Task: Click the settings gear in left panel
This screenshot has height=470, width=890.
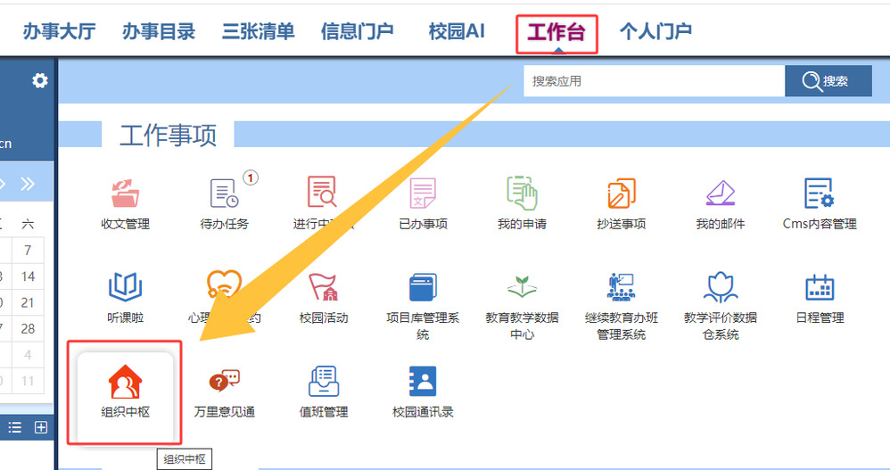Action: pos(39,81)
